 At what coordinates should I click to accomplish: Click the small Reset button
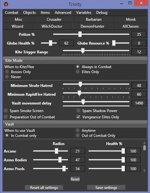point(75,179)
